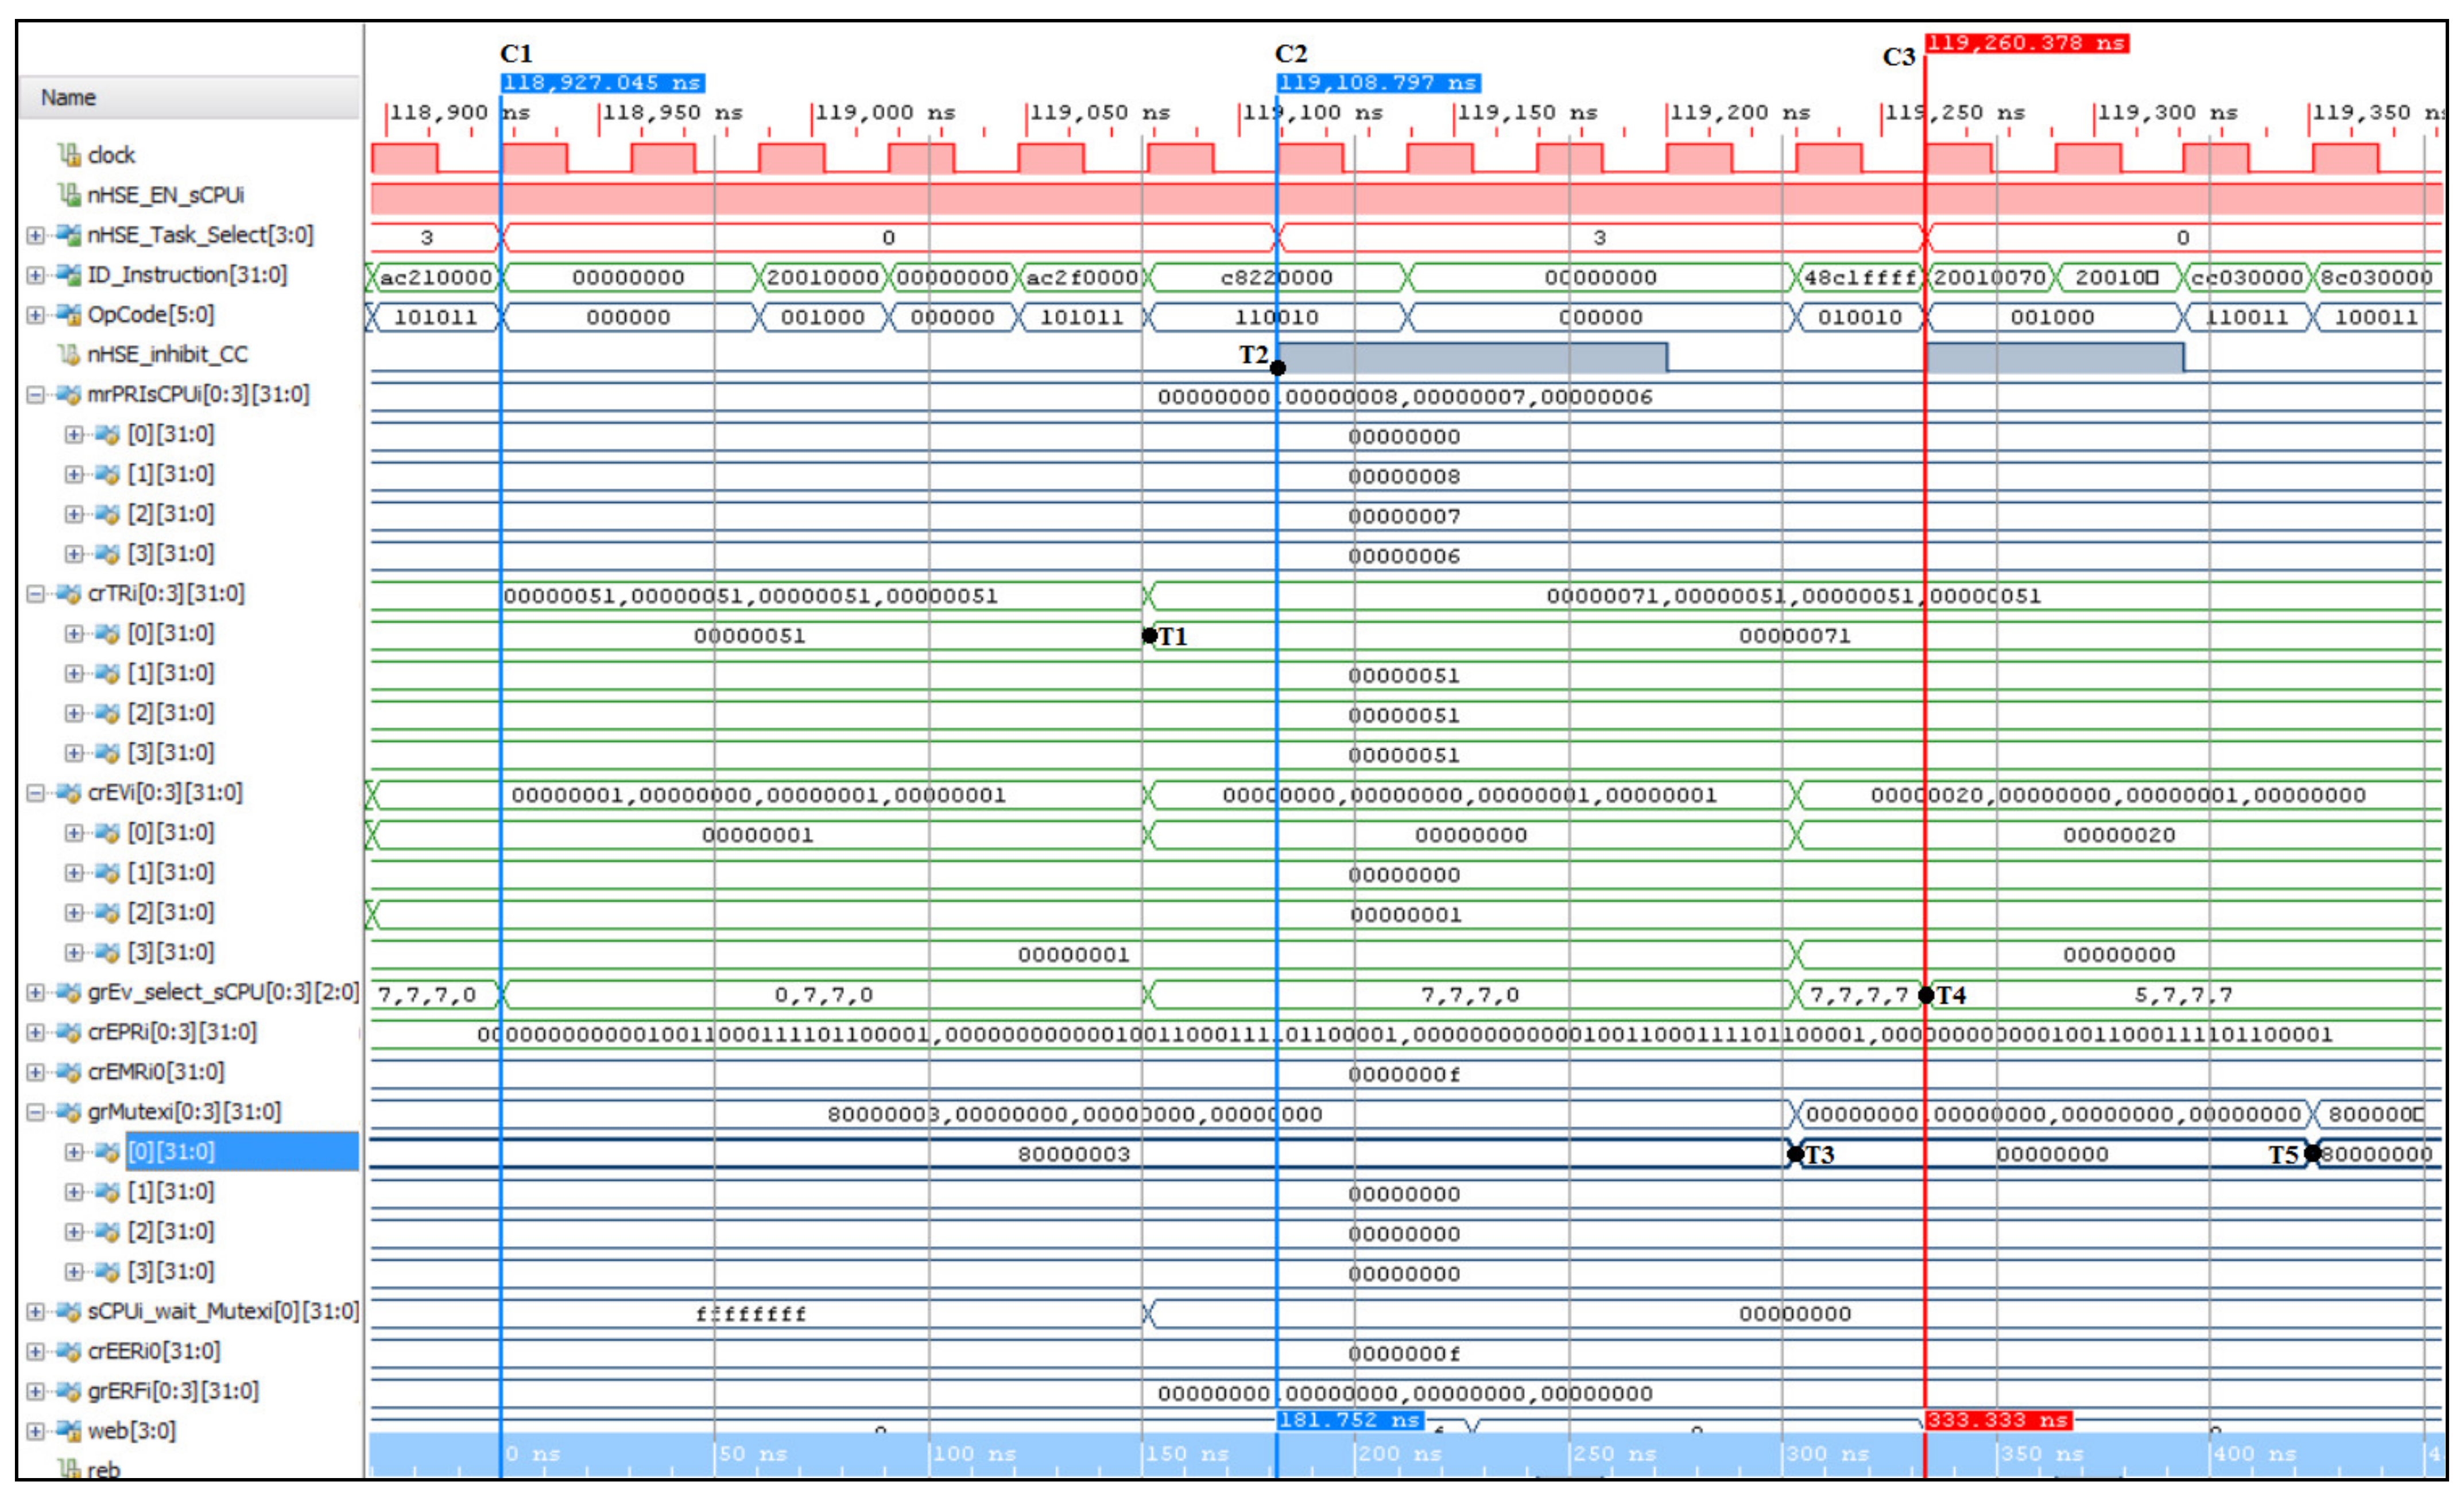Image resolution: width=2464 pixels, height=1497 pixels.
Task: Expand crEPRi[0:3] bus
Action: tap(35, 1032)
